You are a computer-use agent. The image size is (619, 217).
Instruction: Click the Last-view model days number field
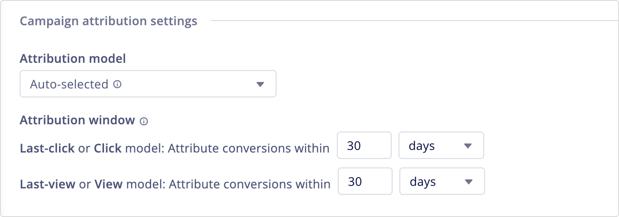pos(365,182)
